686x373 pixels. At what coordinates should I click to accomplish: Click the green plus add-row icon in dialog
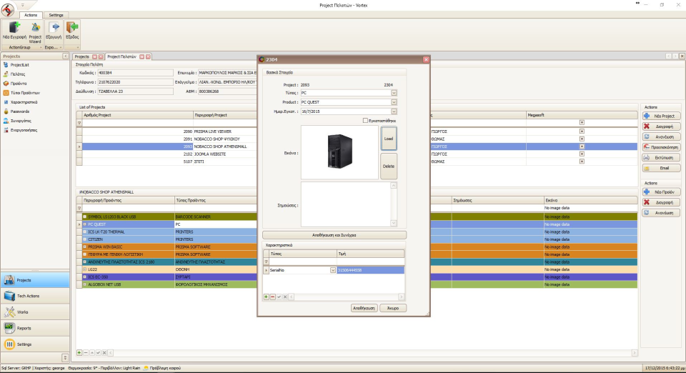(x=267, y=297)
